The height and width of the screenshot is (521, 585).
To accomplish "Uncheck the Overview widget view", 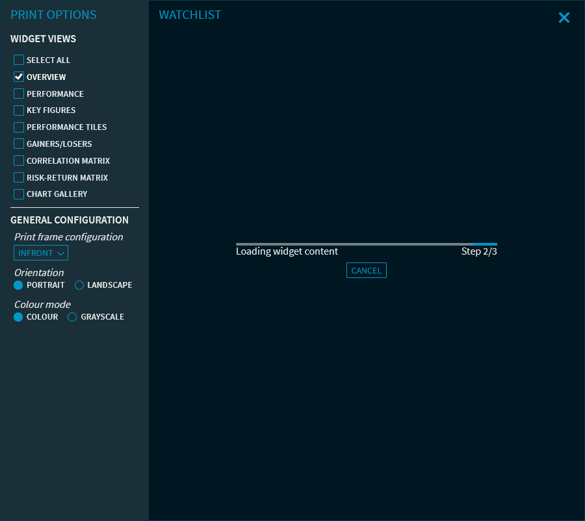I will coord(19,77).
